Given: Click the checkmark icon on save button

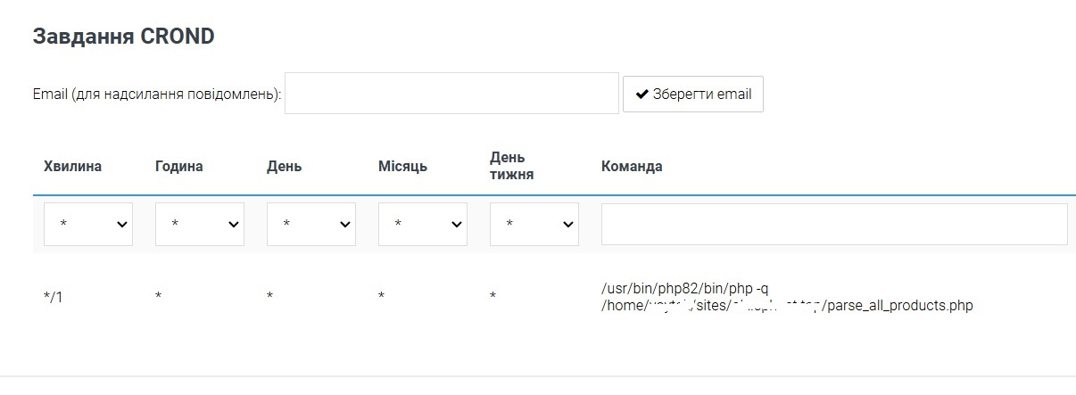Looking at the screenshot, I should pyautogui.click(x=641, y=95).
